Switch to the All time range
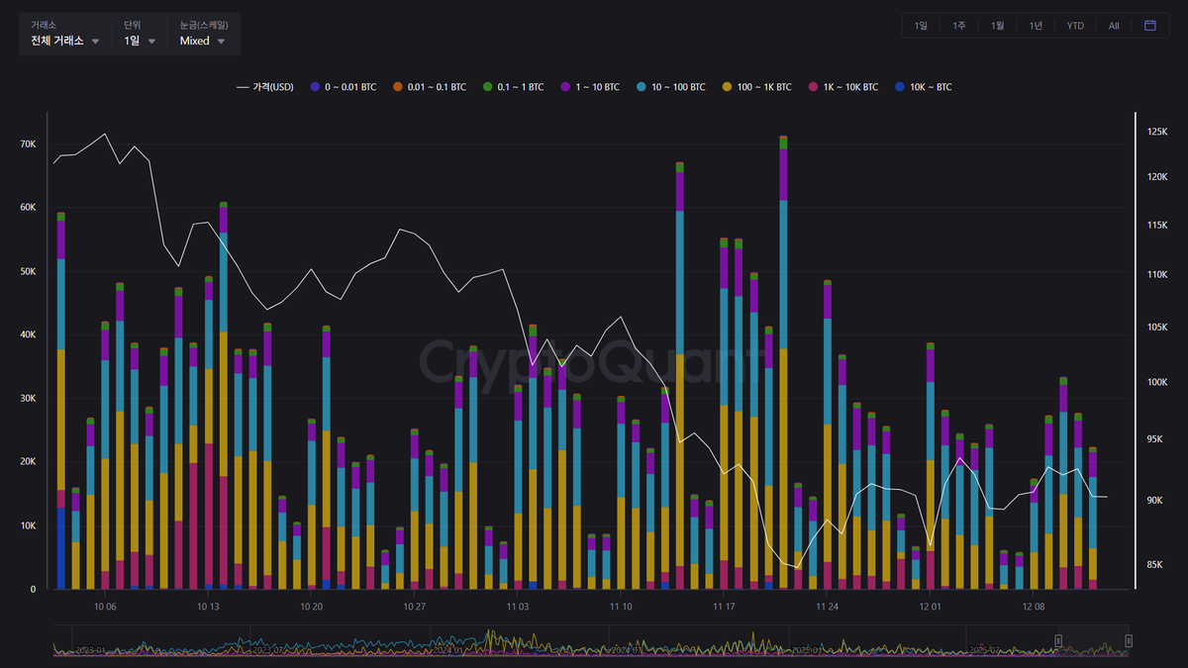 1114,26
